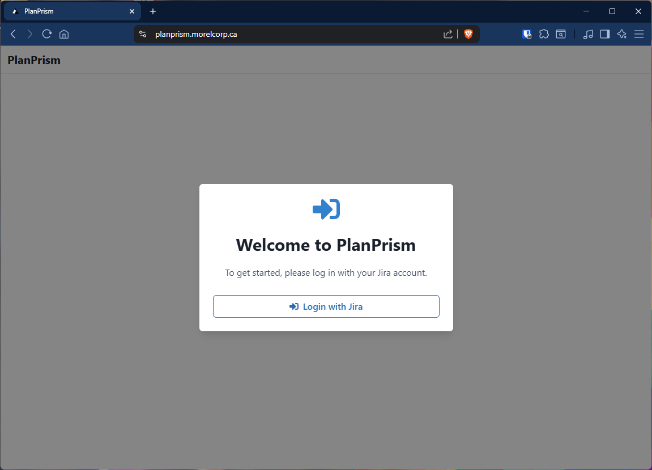Go forward with the forward arrow

coord(29,34)
